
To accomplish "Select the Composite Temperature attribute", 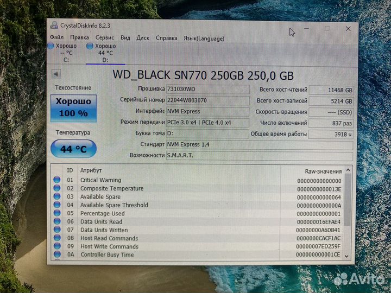I will click(112, 188).
